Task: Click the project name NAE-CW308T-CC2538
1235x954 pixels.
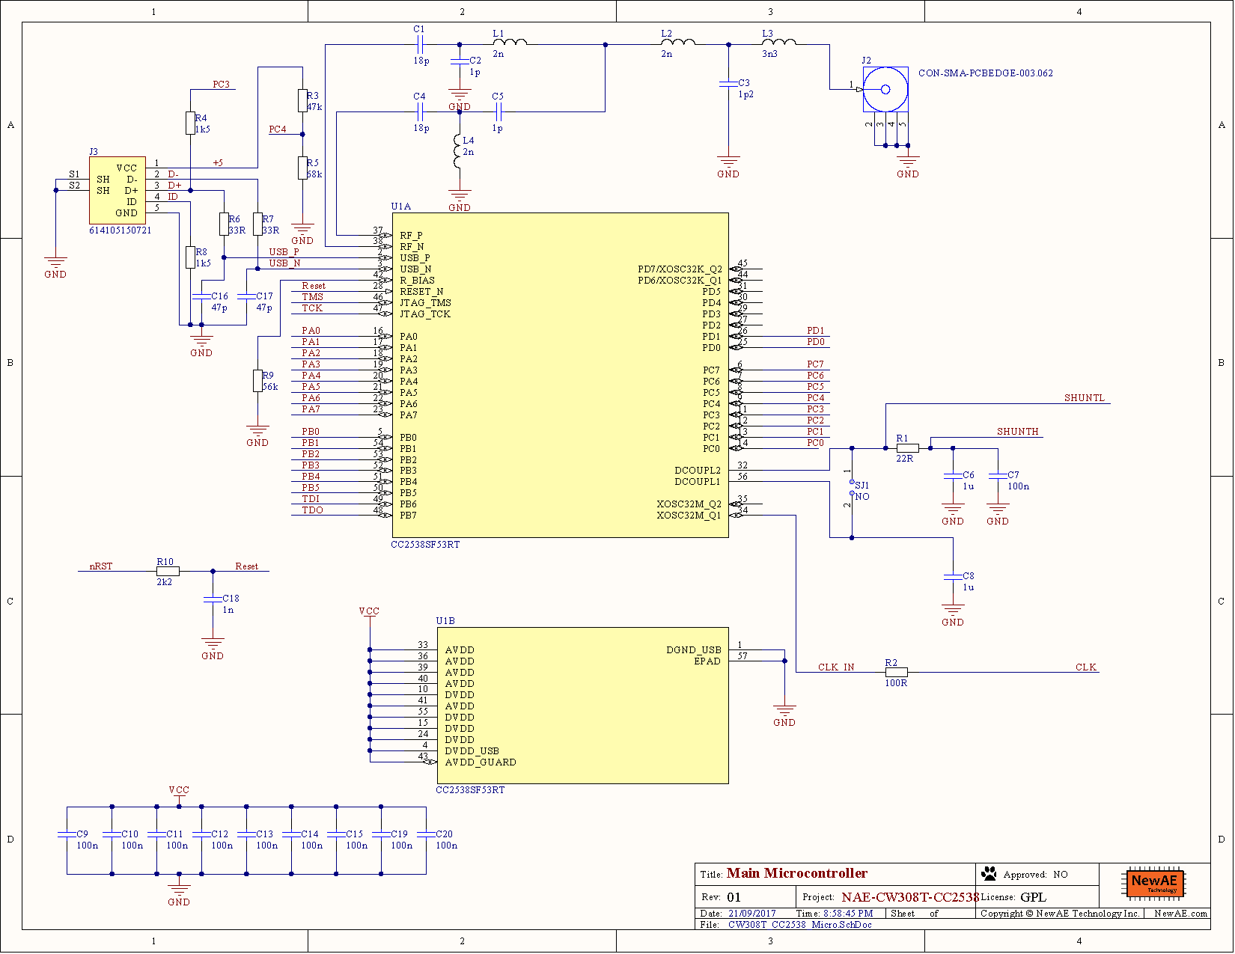Action: coord(910,897)
